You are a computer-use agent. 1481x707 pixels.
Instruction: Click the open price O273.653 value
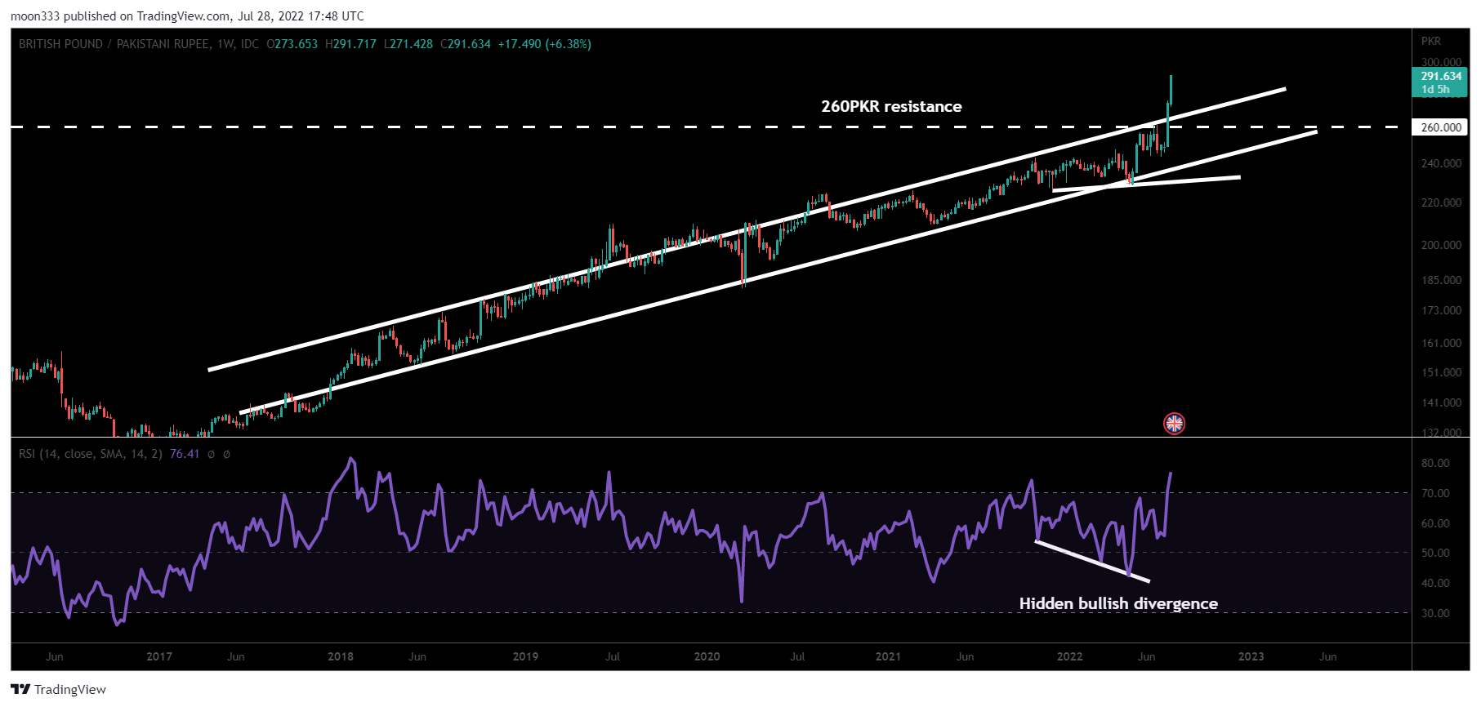(x=292, y=44)
